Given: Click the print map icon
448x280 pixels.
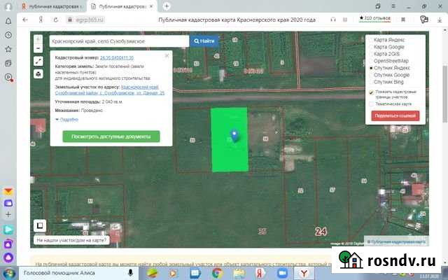Looking at the screenshot, I should [38, 74].
